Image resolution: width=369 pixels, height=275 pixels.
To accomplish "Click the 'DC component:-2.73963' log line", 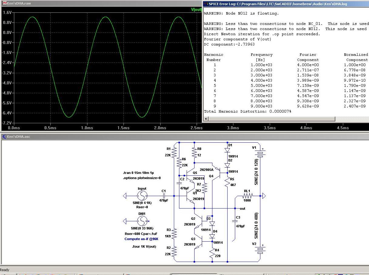I will coord(229,44).
